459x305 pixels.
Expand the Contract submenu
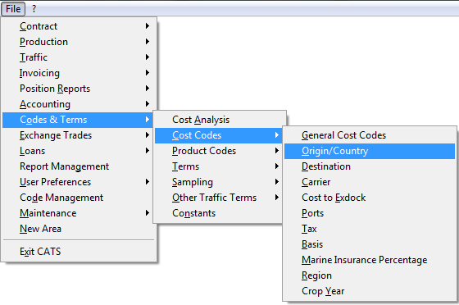tap(78, 26)
